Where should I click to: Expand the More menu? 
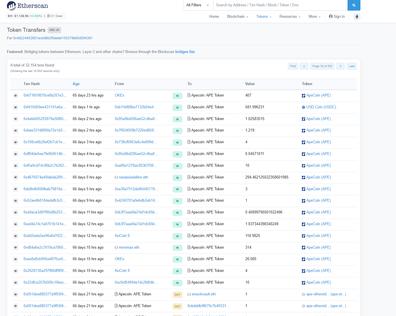click(x=315, y=17)
